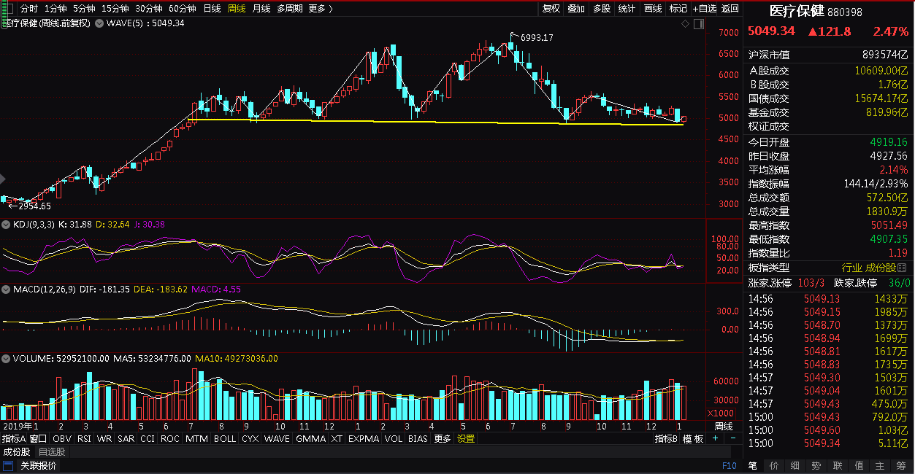Click the small square icon before 分时
This screenshot has height=474, width=915.
pyautogui.click(x=9, y=9)
